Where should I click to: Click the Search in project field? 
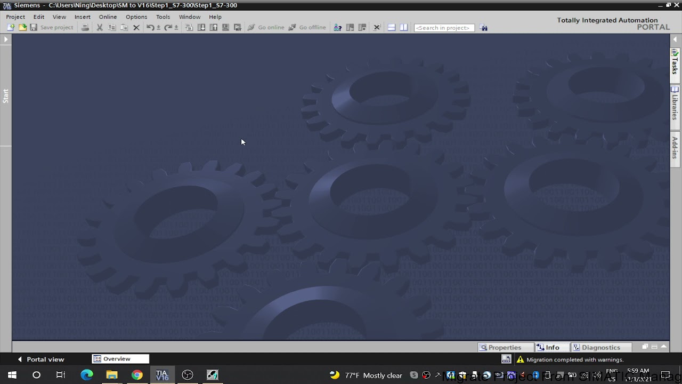(444, 28)
